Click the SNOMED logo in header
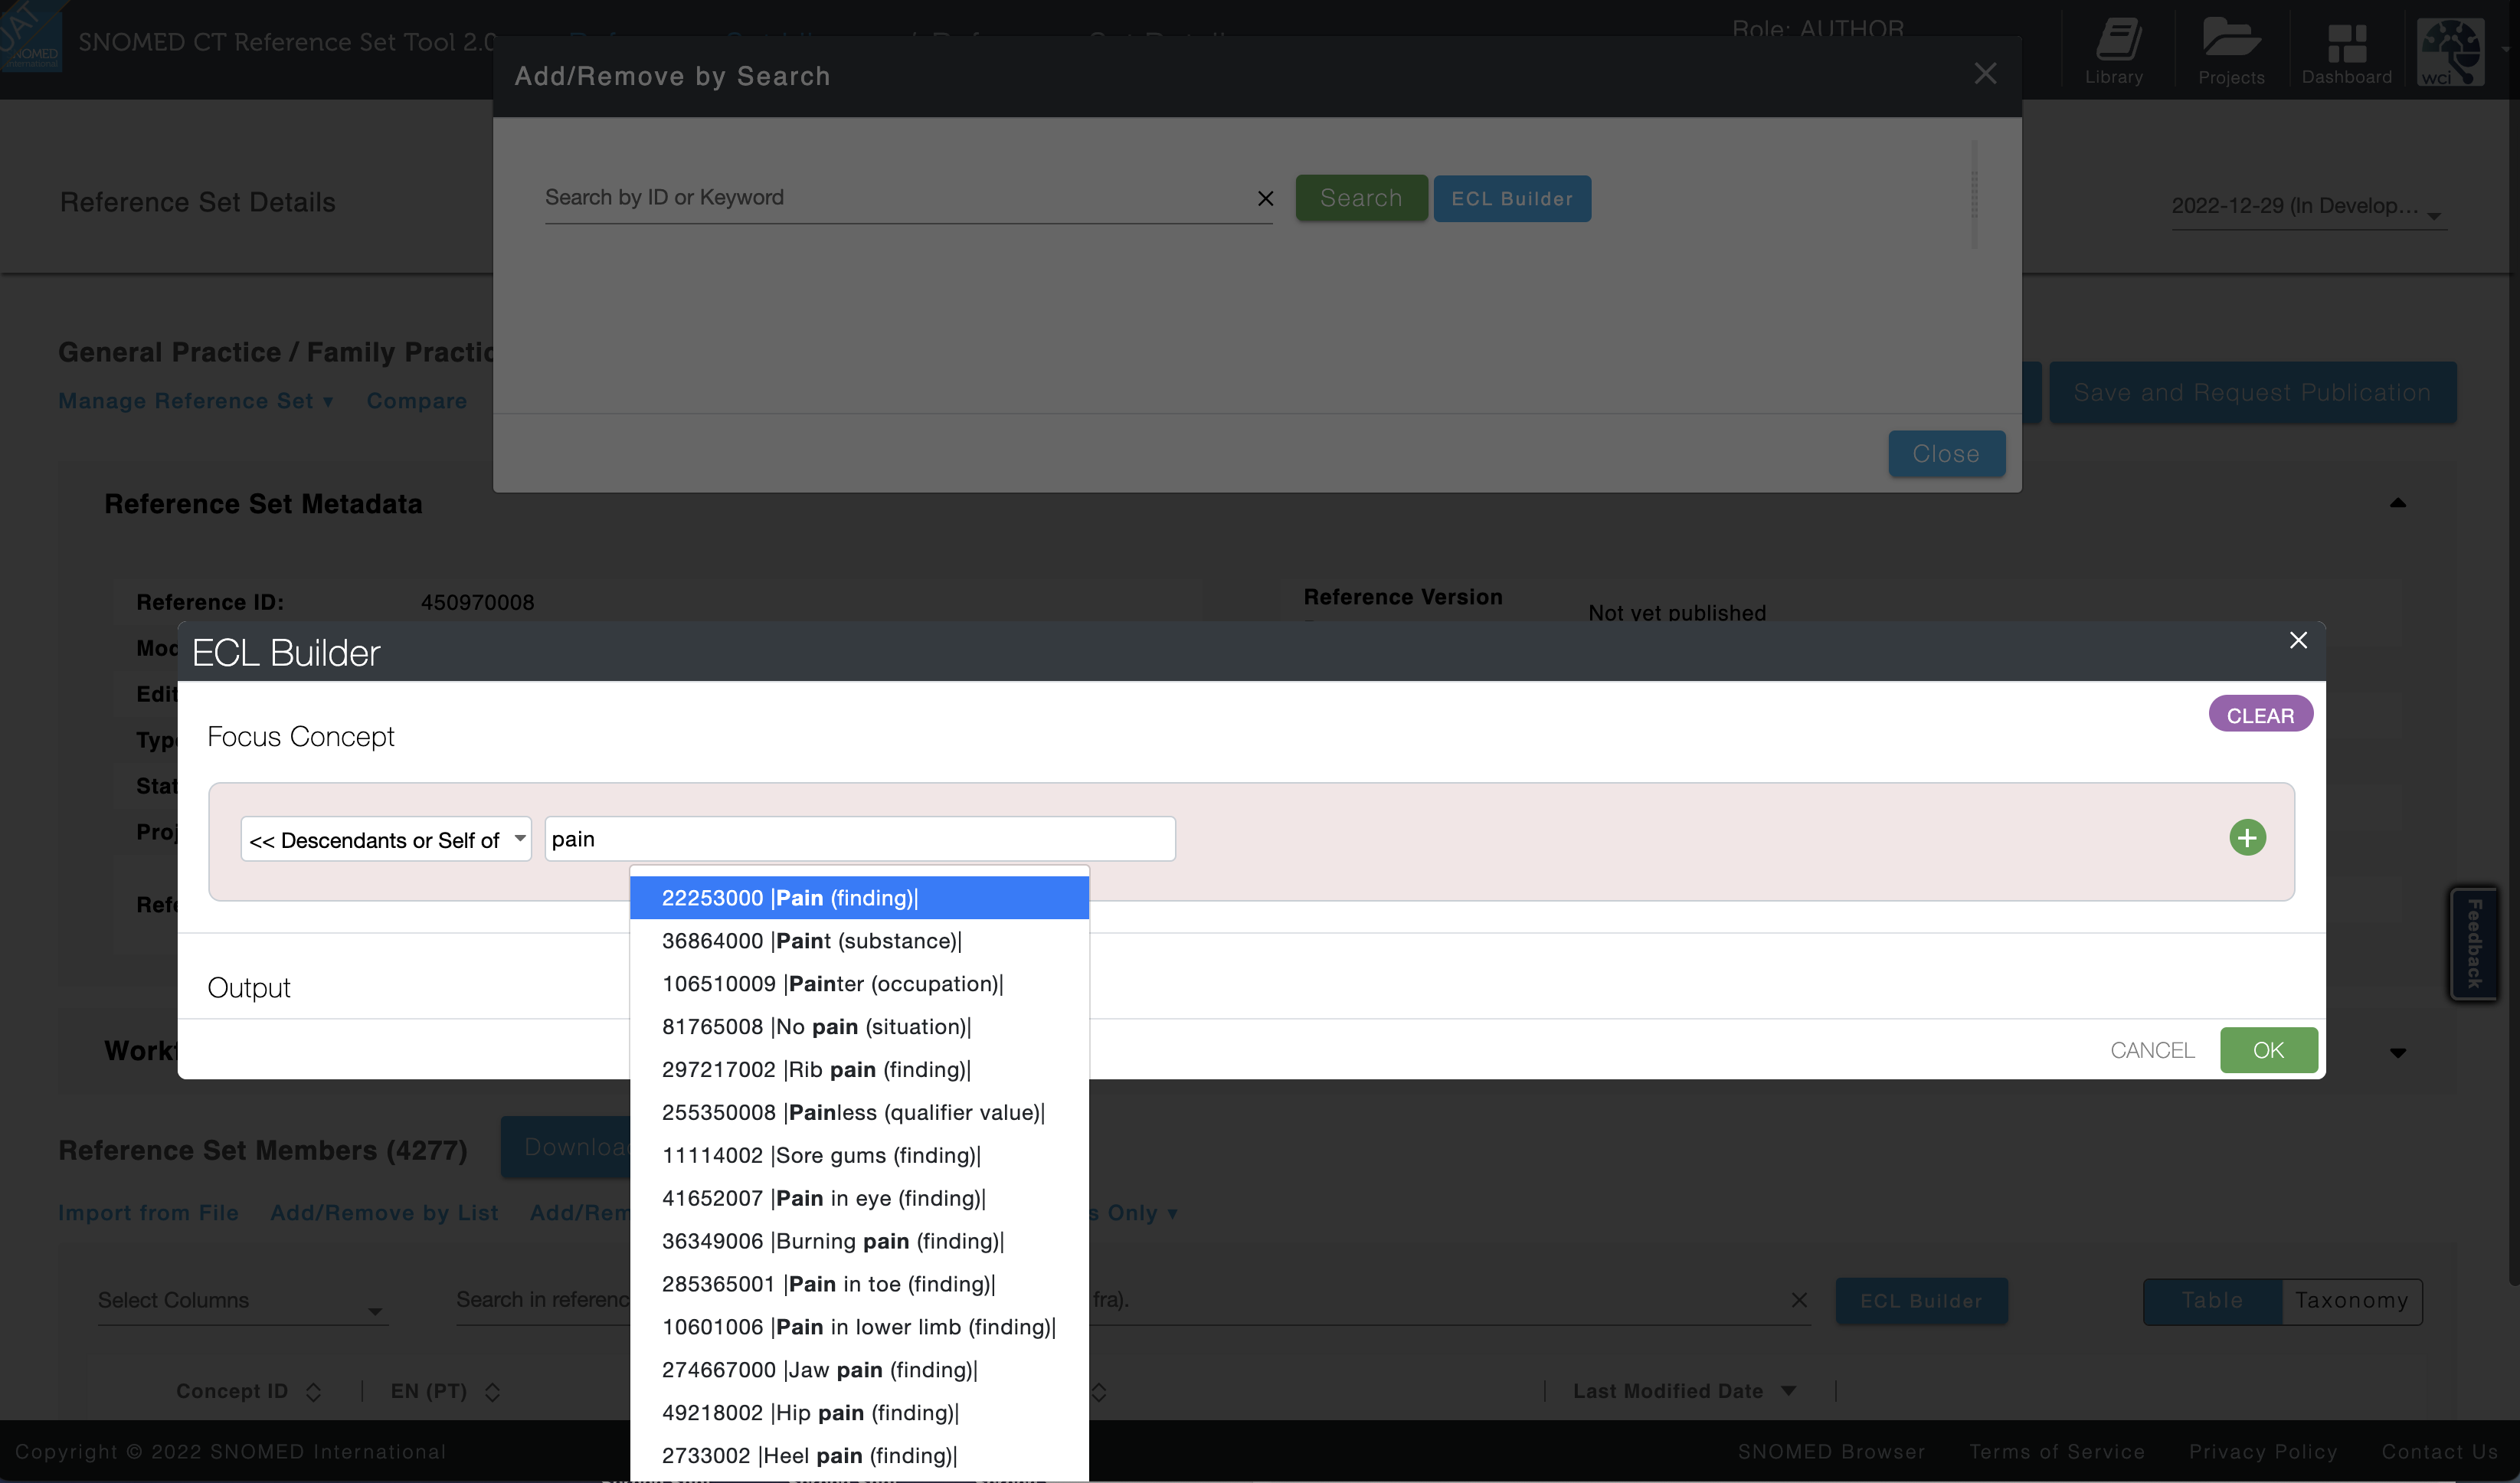The width and height of the screenshot is (2520, 1483). click(x=31, y=37)
